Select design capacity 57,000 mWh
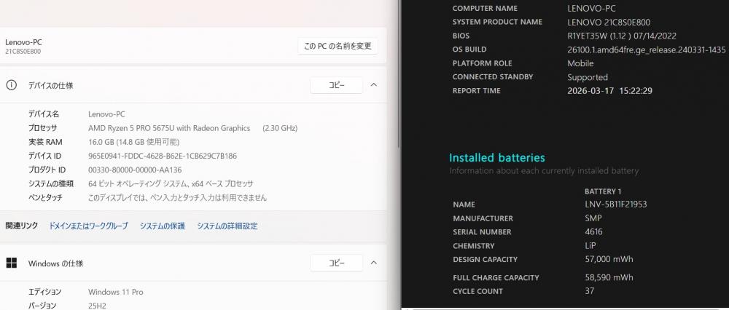 click(x=609, y=259)
